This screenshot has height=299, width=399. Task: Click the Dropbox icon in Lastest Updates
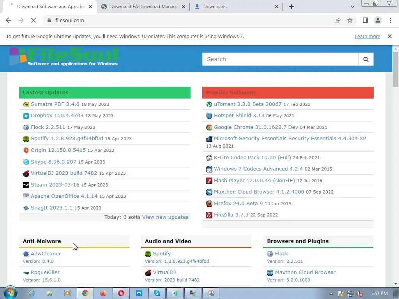click(x=26, y=116)
